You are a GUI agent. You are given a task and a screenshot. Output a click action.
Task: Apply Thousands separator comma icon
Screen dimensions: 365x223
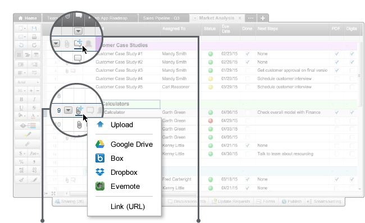[34, 162]
